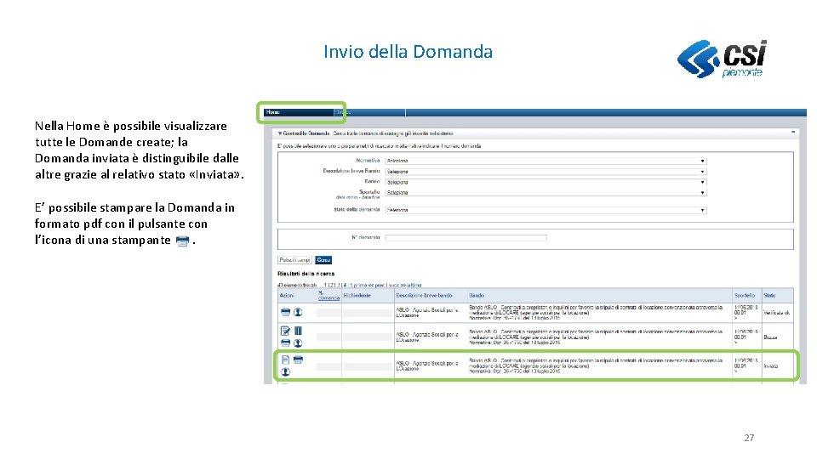Click the Richiedente column header

pyautogui.click(x=357, y=296)
